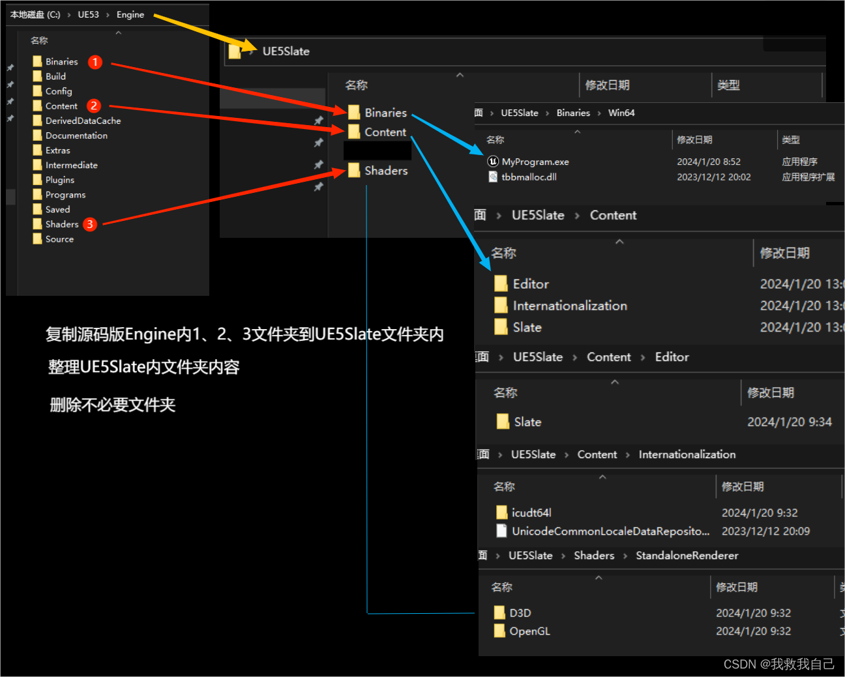Select the Documentation folder name
The image size is (845, 677).
coord(76,136)
